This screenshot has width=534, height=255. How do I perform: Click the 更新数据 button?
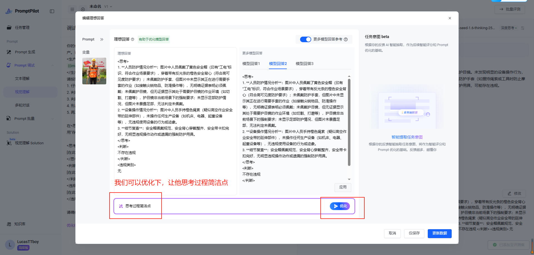tap(440, 233)
